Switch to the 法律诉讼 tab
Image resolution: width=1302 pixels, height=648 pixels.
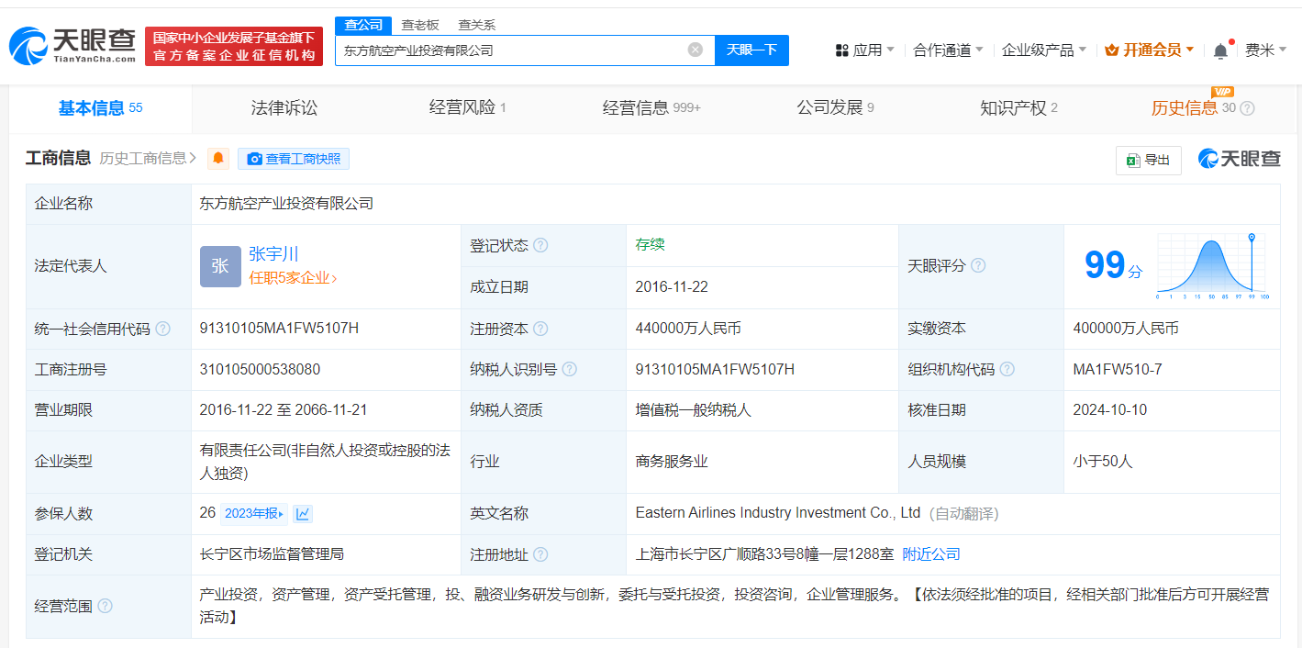click(284, 108)
